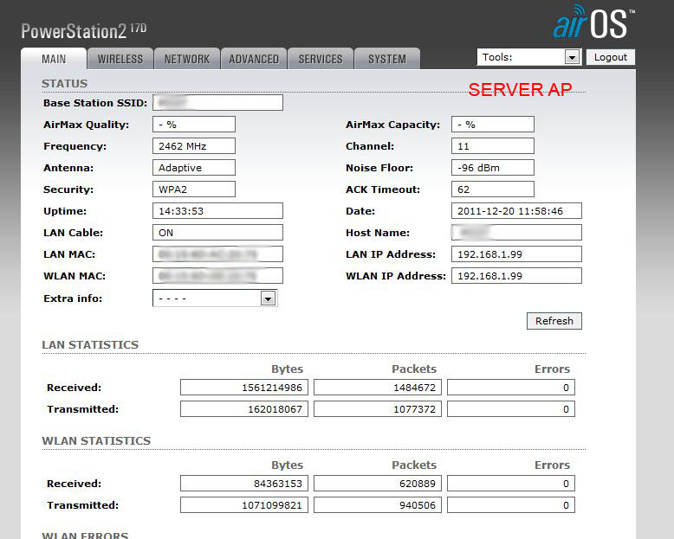Click WLAN received packets 620889
Screen dimensions: 674x539
(x=378, y=484)
